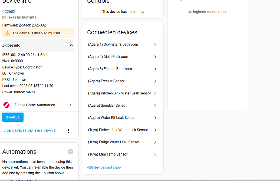The height and width of the screenshot is (181, 280).
Task: Click chevron beside Main Bathroom row
Action: [x=155, y=57]
